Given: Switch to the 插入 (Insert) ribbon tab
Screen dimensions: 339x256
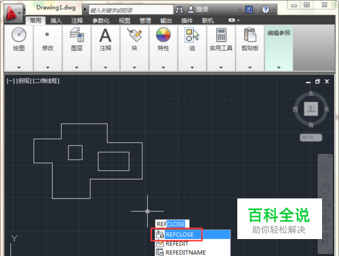Looking at the screenshot, I should [x=56, y=21].
